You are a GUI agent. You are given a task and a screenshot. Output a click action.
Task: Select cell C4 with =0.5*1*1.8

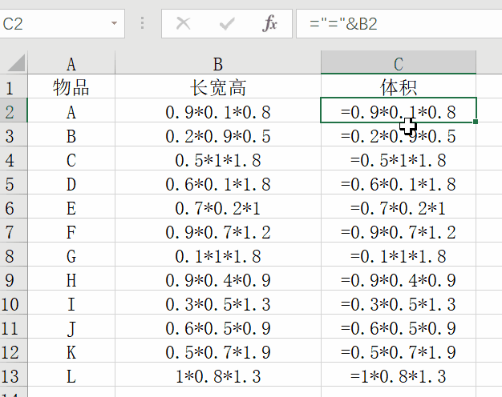click(x=399, y=158)
